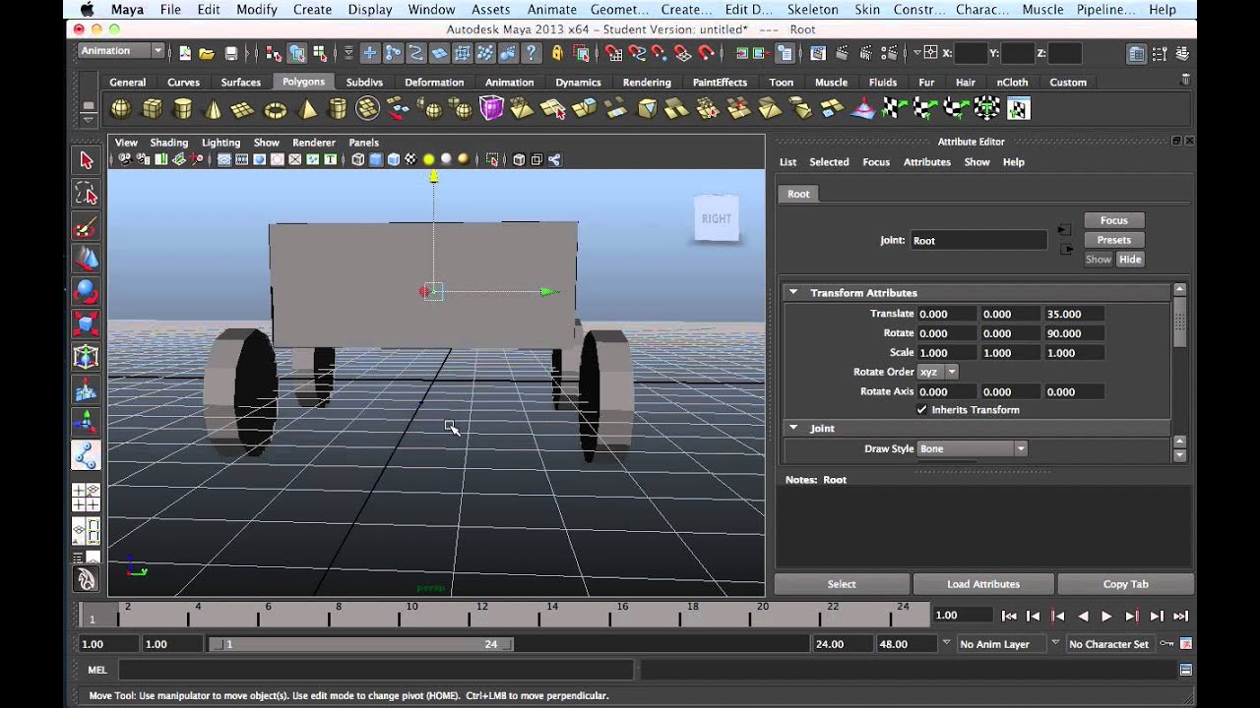Select the four-view layout icon
The image size is (1260, 708).
[x=86, y=499]
